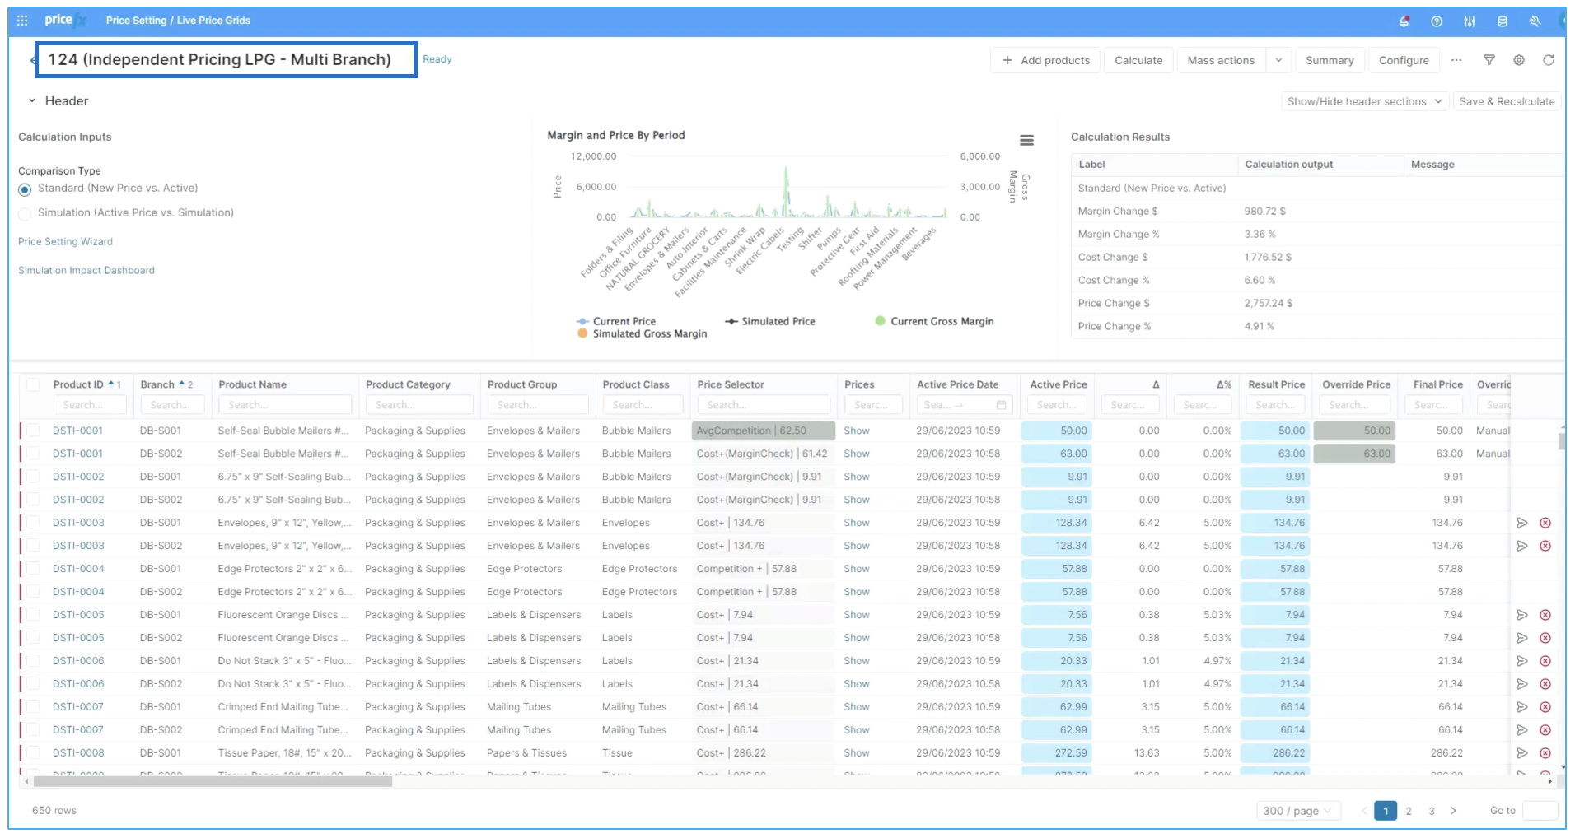Collapse the Header section chevron
The image size is (1575, 838).
pos(32,101)
